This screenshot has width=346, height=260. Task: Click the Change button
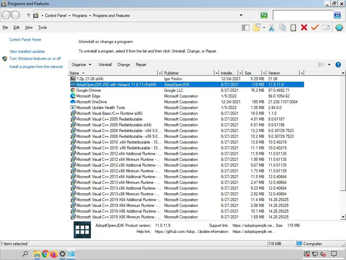point(124,65)
